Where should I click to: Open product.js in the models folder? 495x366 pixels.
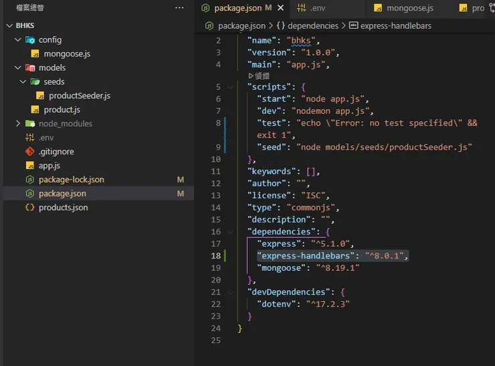click(62, 110)
